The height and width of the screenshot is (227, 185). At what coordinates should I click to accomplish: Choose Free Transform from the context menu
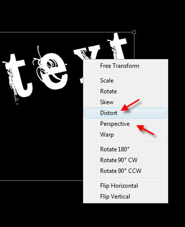(x=126, y=66)
